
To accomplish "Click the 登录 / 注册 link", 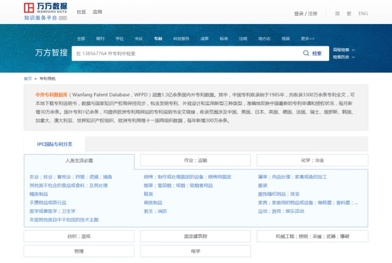I will 306,13.
